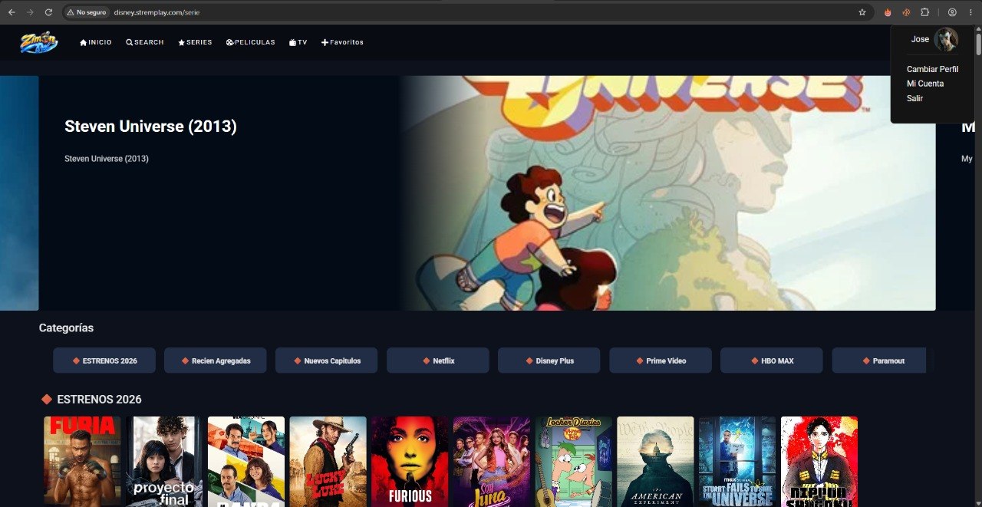982x507 pixels.
Task: Go to SERIES section
Action: click(195, 42)
